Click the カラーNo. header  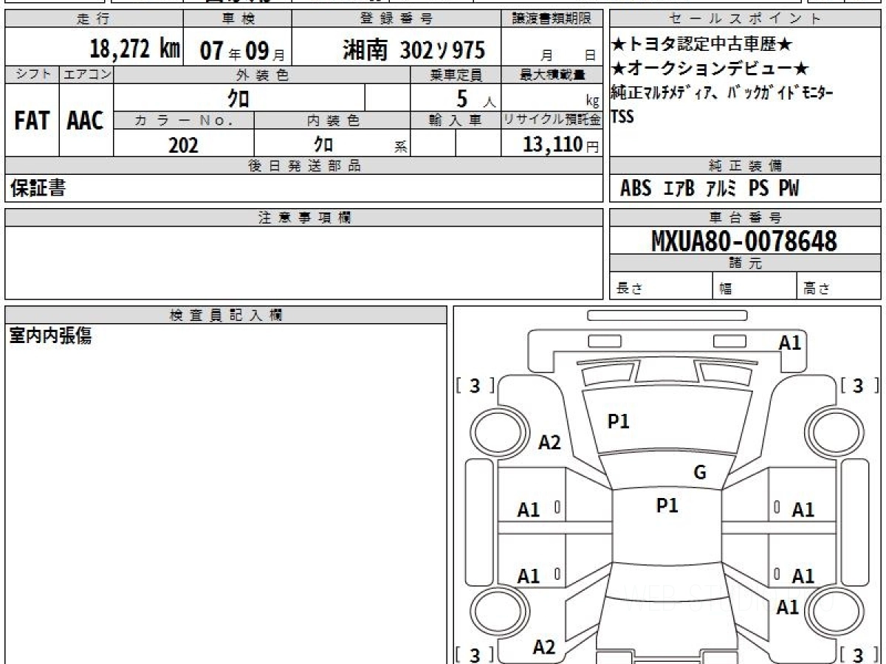tap(185, 120)
